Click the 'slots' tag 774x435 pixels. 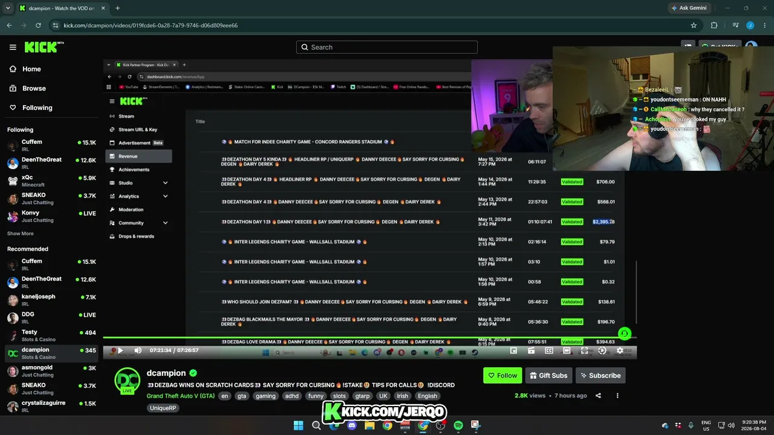pos(339,396)
